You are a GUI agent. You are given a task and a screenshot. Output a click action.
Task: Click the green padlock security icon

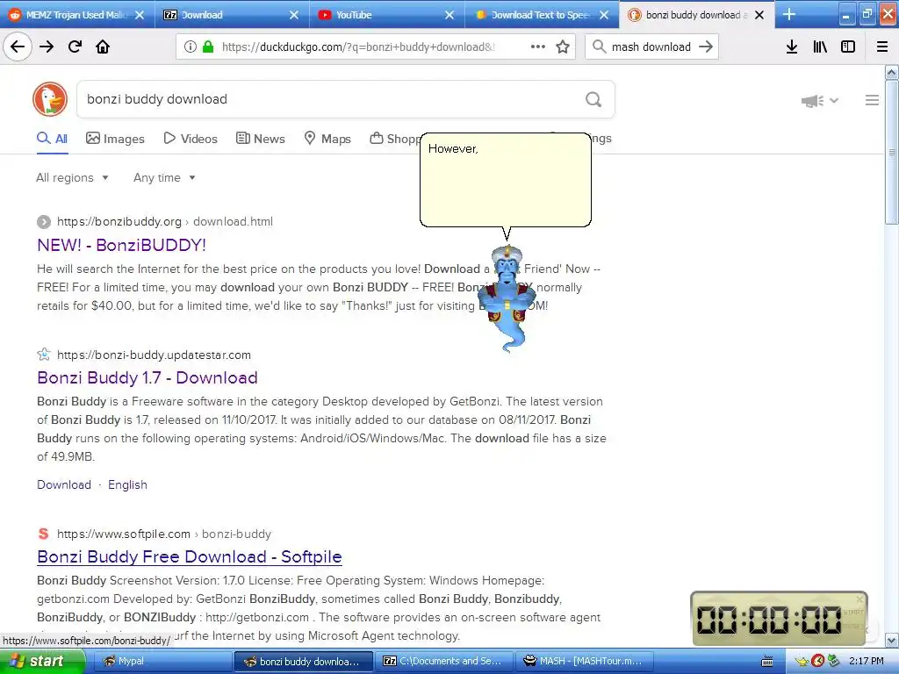[208, 47]
